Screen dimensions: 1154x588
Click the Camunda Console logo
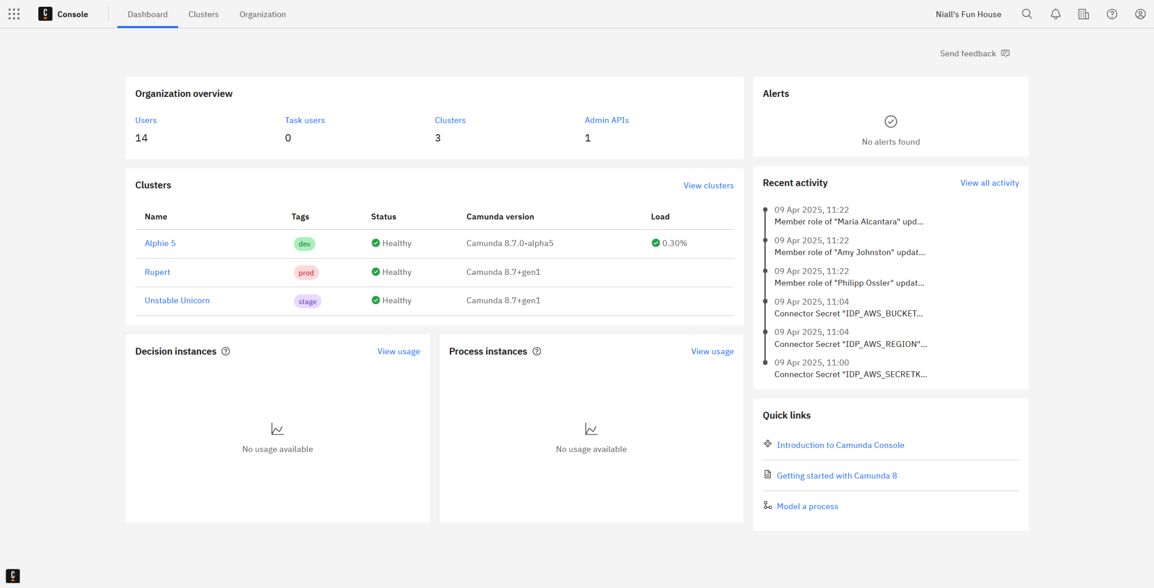[x=45, y=14]
